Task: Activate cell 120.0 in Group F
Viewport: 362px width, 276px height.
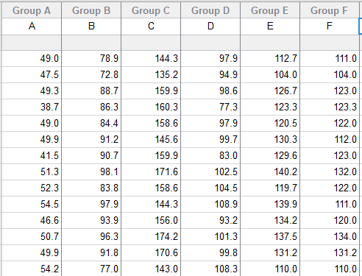Action: (330, 220)
